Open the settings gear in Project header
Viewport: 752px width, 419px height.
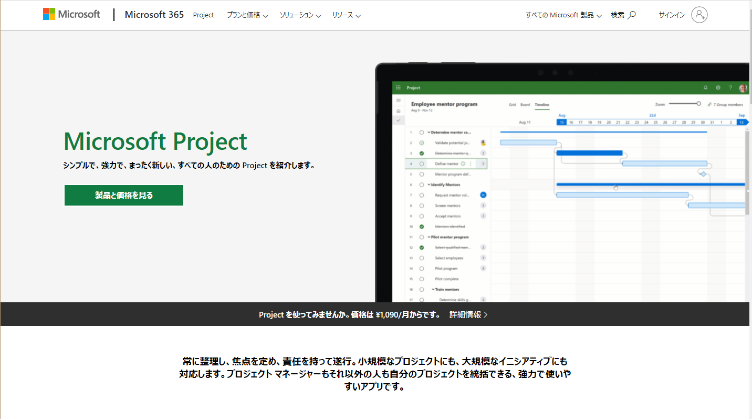point(718,88)
